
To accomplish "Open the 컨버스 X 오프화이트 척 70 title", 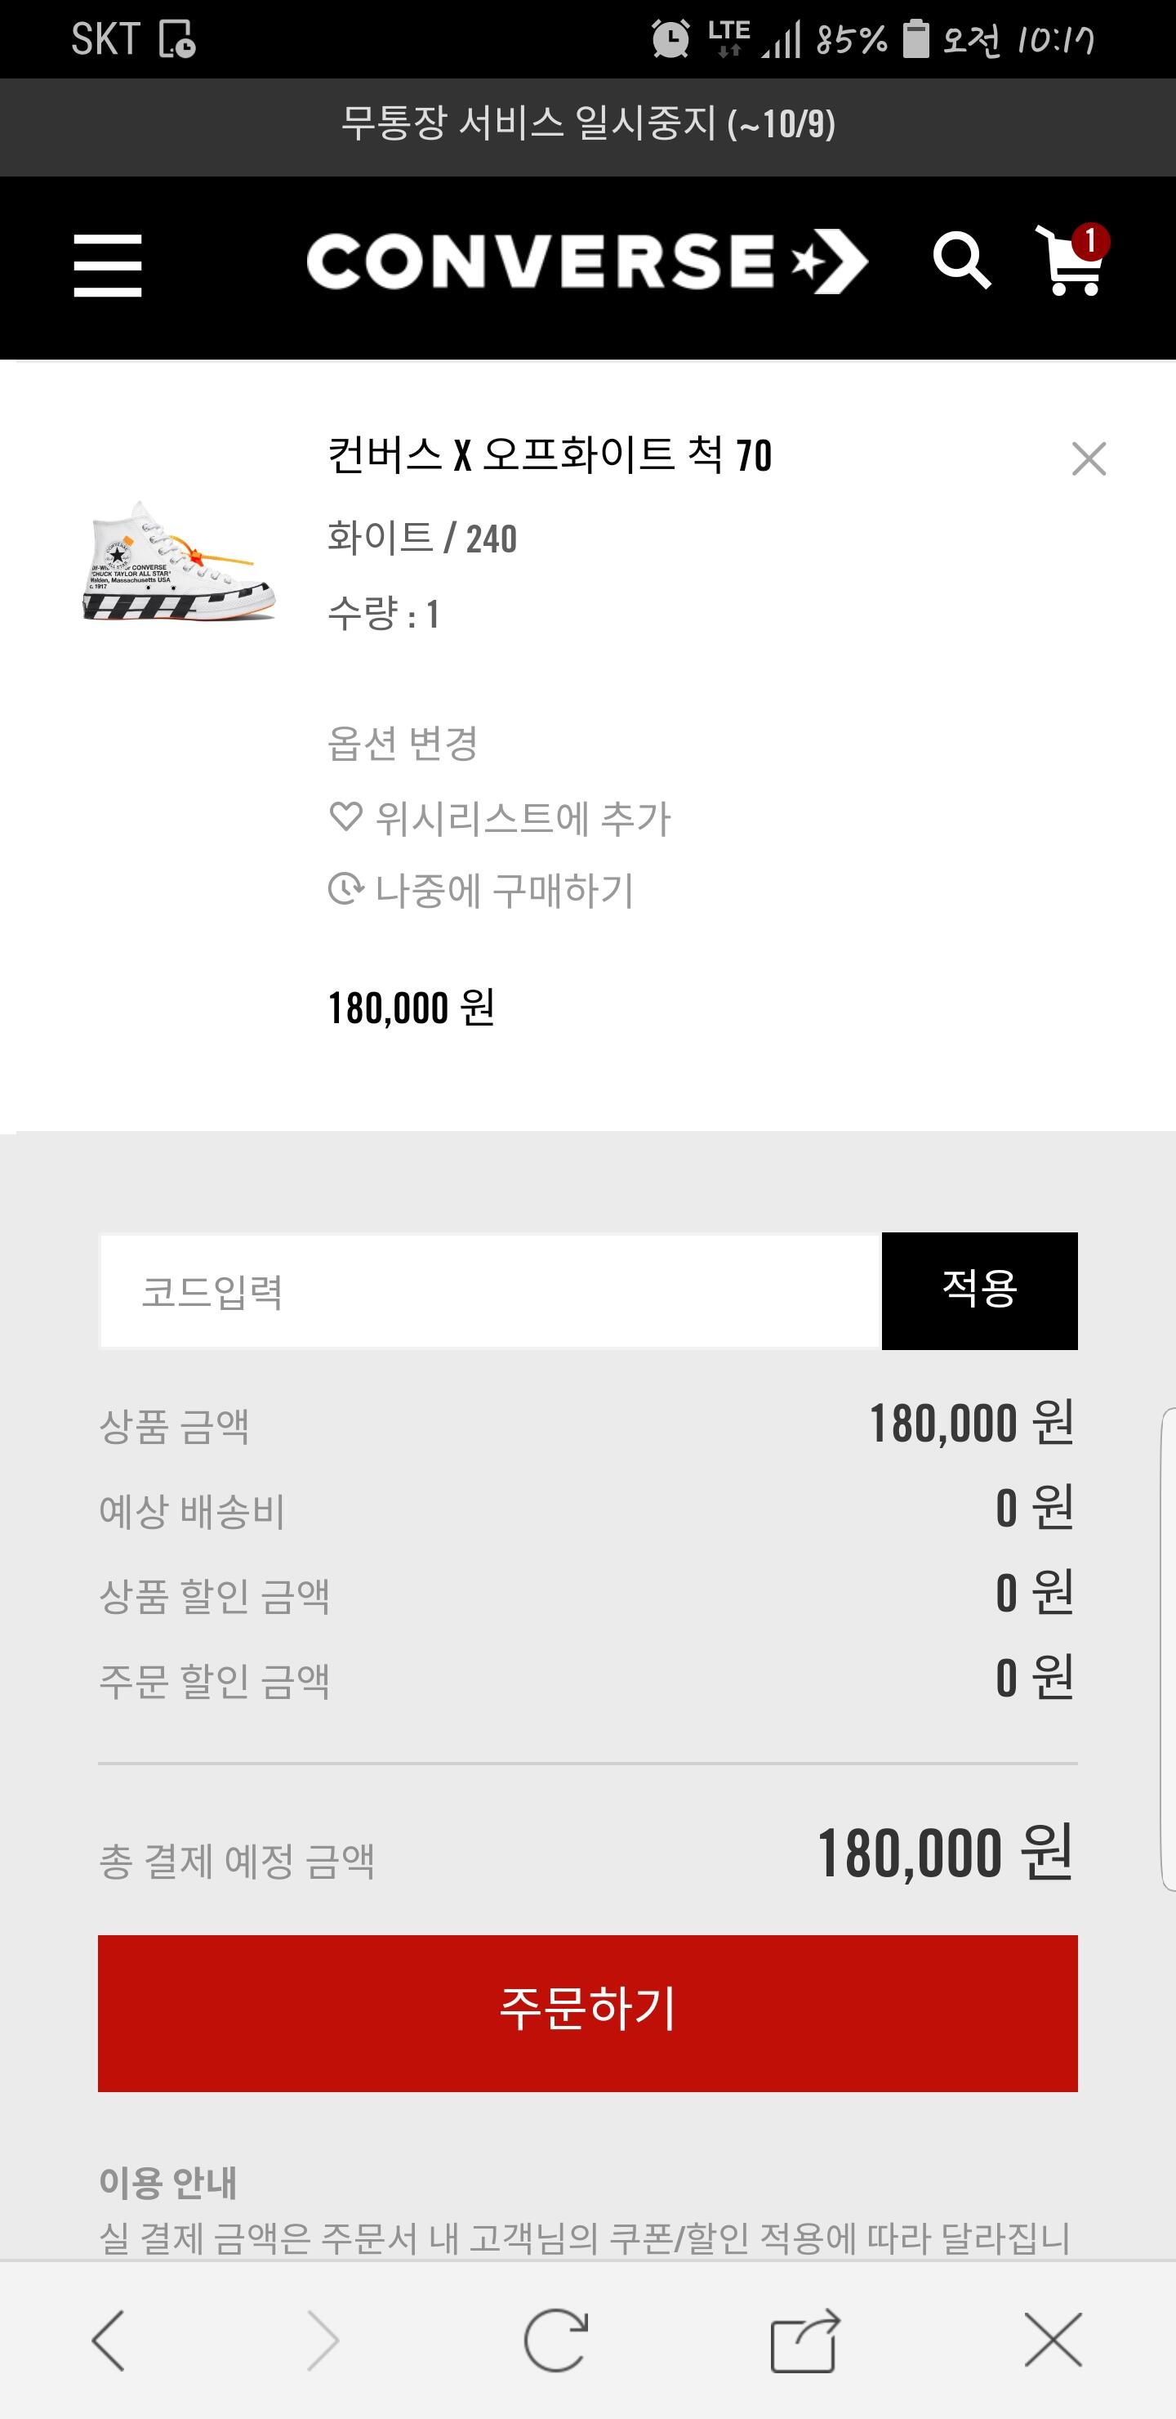I will [549, 455].
